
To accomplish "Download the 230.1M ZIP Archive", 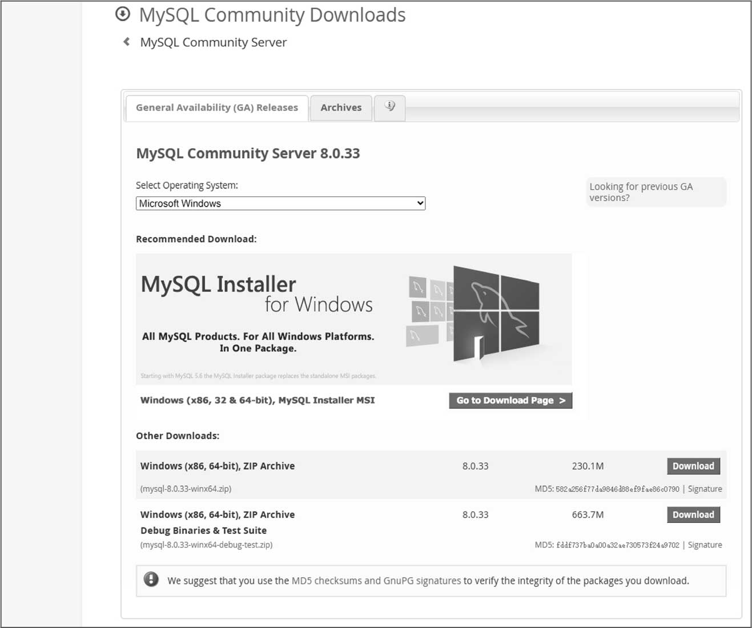I will click(693, 466).
